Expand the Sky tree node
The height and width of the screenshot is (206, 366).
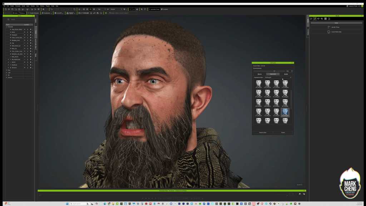(x=6, y=75)
